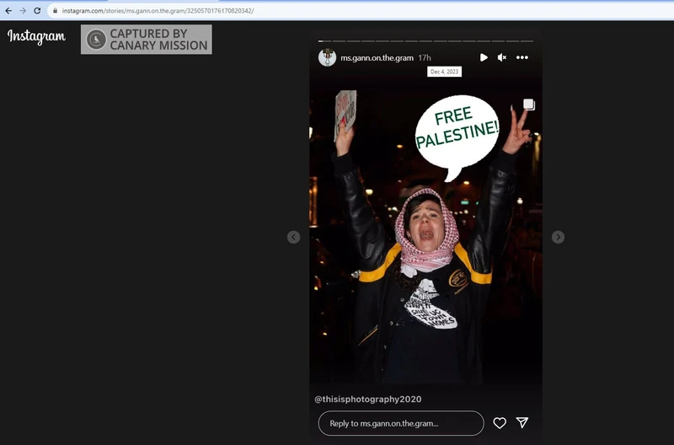This screenshot has width=674, height=445.
Task: Share the story via paper plane icon
Action: point(522,422)
